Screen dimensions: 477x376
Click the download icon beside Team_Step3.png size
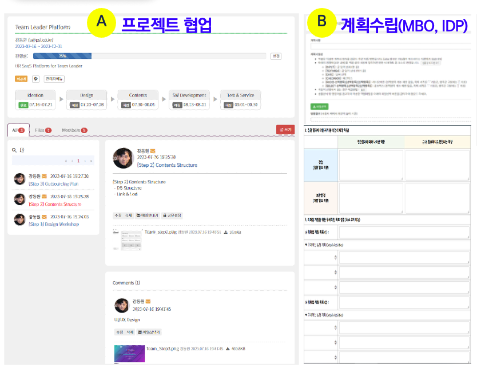point(227,349)
